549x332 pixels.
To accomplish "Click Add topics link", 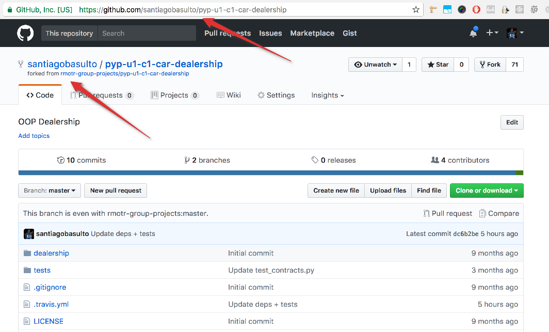I will coord(34,136).
